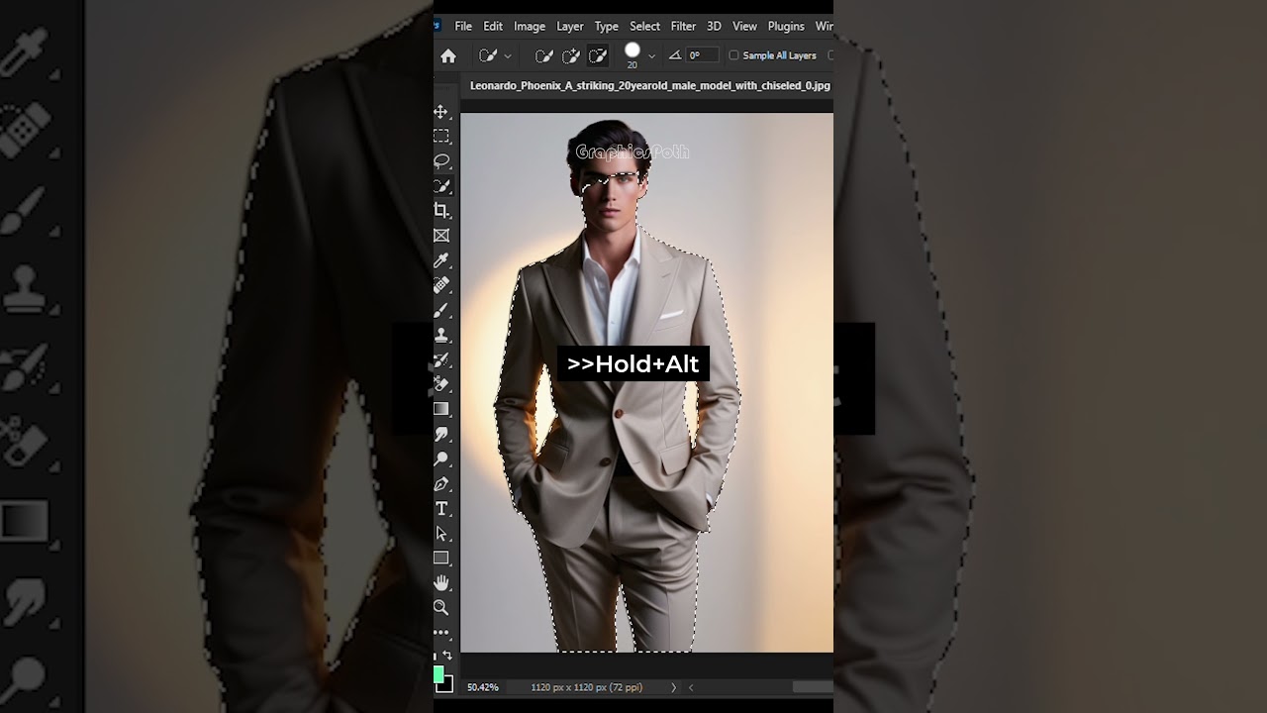Select the Smudge tool
Viewport: 1267px width, 713px height.
441,434
